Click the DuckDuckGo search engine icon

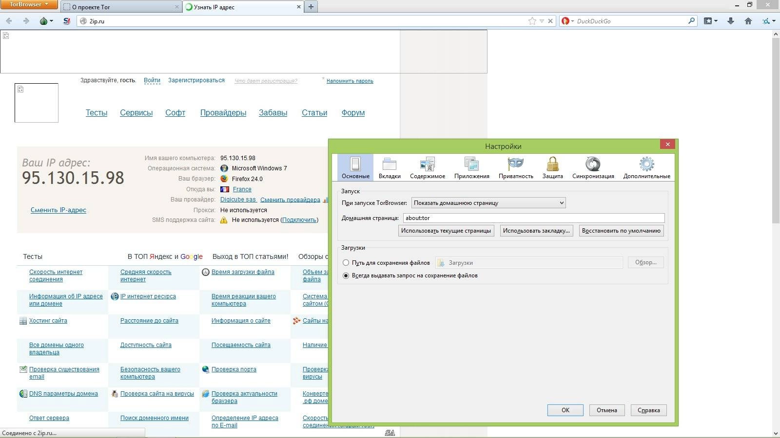[x=565, y=21]
